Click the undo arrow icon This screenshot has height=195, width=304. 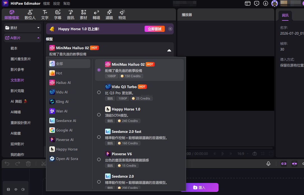(x=7, y=164)
